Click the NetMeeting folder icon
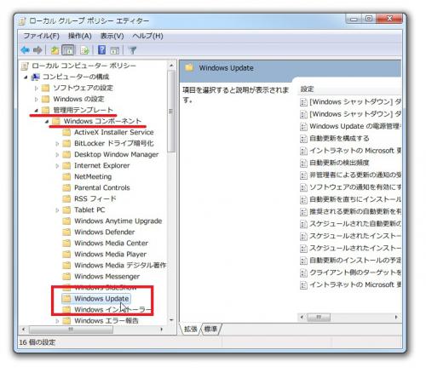This screenshot has width=426, height=373. pyautogui.click(x=66, y=176)
